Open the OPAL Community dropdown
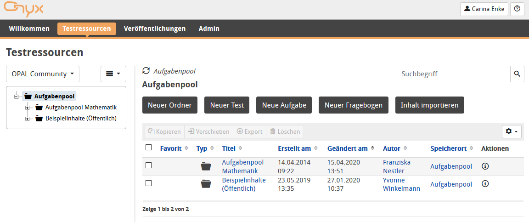This screenshot has height=222, width=529. (x=43, y=74)
